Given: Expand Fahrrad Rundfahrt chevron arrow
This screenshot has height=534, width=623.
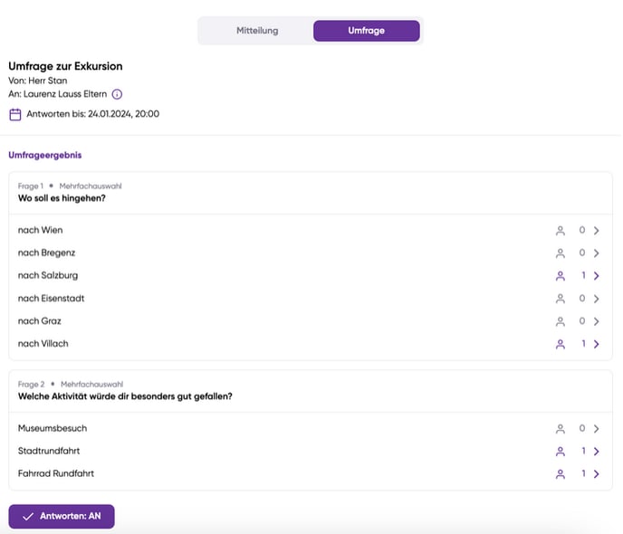Looking at the screenshot, I should [x=597, y=474].
